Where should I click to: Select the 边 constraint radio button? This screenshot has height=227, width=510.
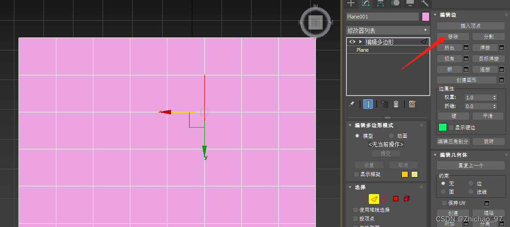point(471,184)
